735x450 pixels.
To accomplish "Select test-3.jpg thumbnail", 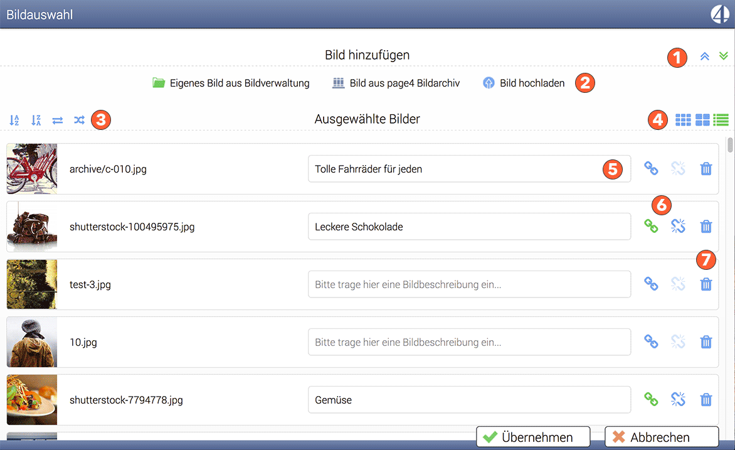I will [32, 284].
